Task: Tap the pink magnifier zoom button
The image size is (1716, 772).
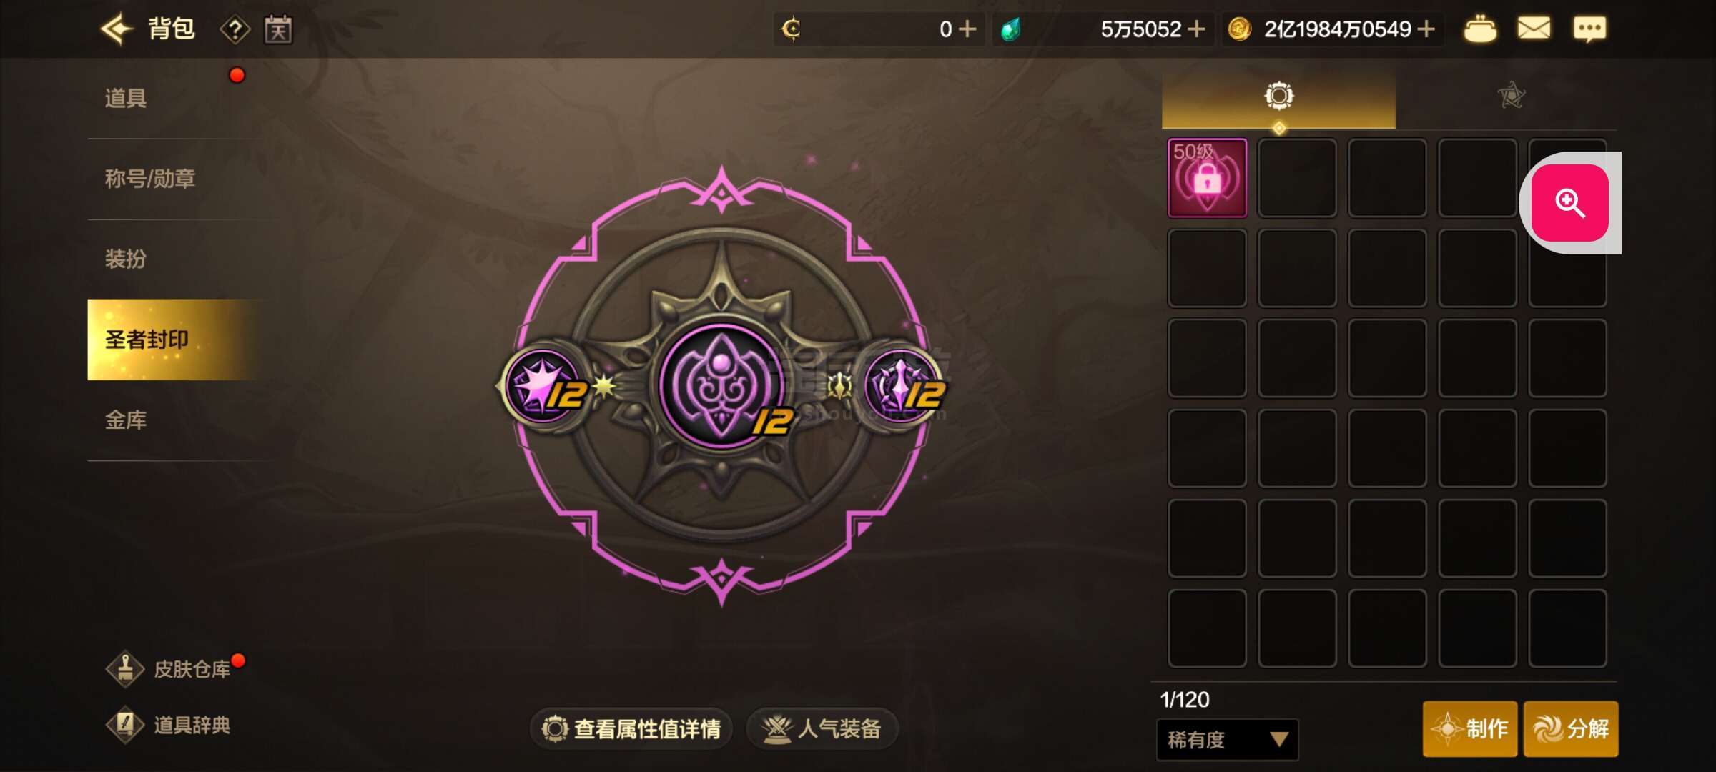Action: 1570,203
